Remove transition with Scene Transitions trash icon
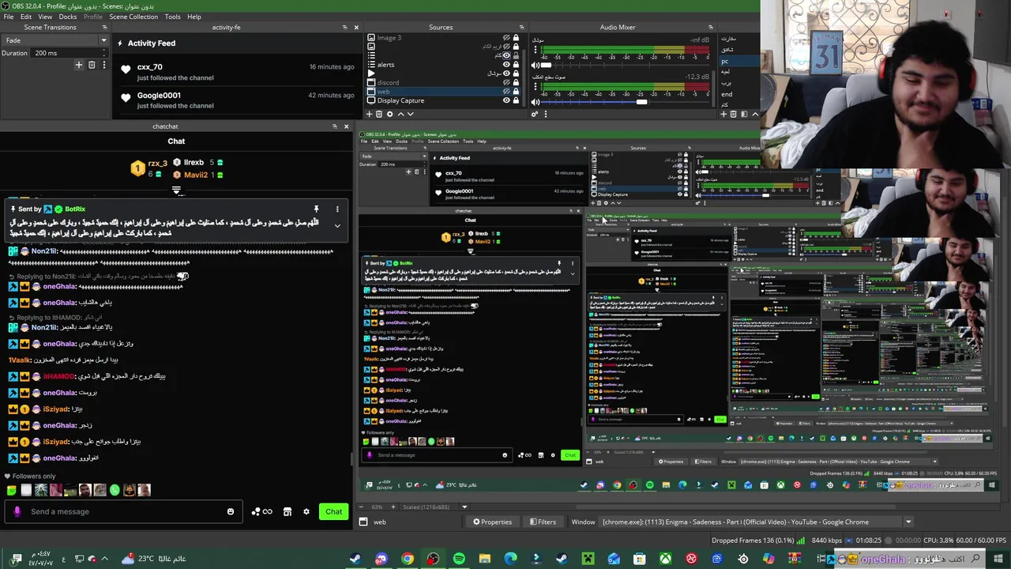1011x569 pixels. point(92,65)
